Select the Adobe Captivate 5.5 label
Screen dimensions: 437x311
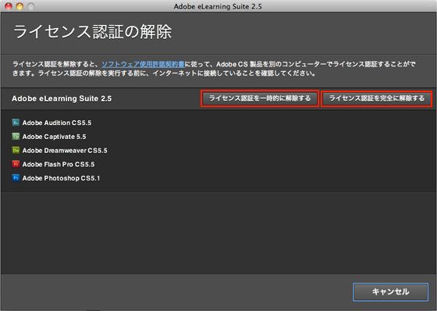pos(54,137)
